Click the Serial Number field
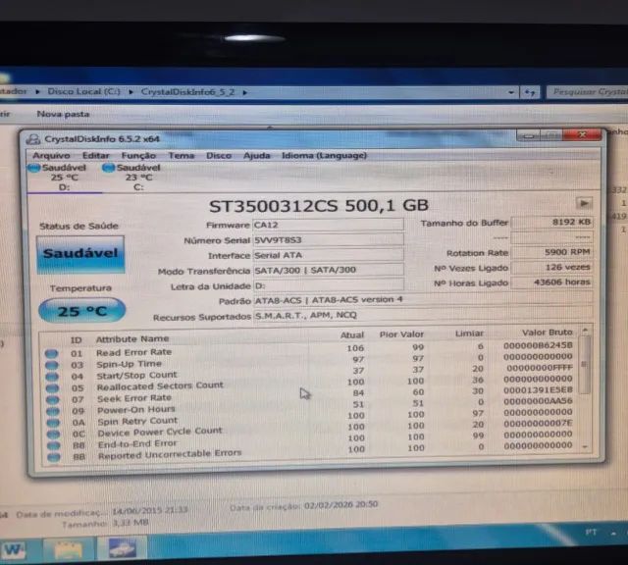Image resolution: width=628 pixels, height=565 pixels. [328, 239]
